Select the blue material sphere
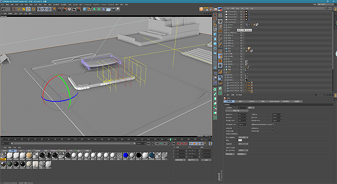337x184 pixels. point(126,155)
